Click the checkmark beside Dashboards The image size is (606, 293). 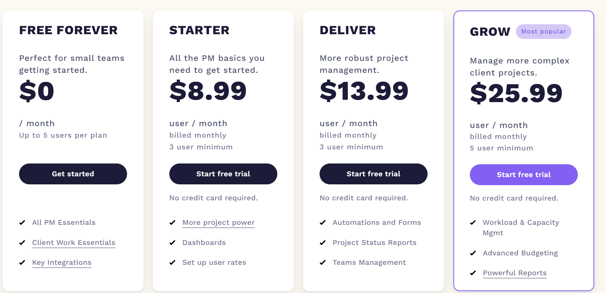173,243
